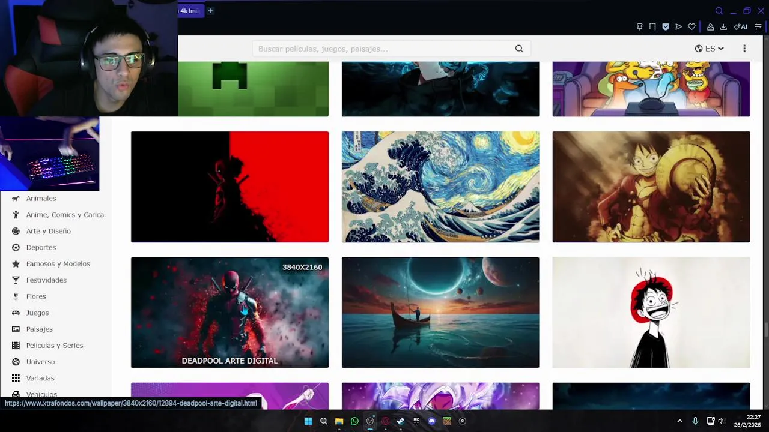
Task: Switch to the 4k Imágenes browser tab
Action: tap(191, 11)
